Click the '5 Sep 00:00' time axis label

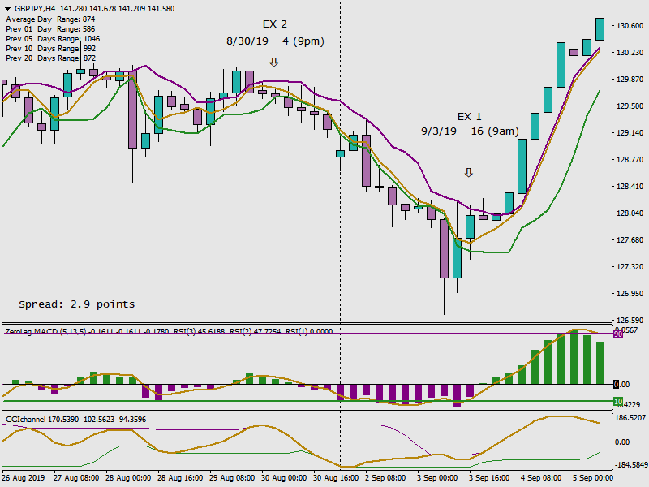pyautogui.click(x=593, y=478)
